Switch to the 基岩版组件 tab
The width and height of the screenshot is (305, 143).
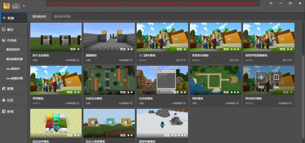[39, 16]
